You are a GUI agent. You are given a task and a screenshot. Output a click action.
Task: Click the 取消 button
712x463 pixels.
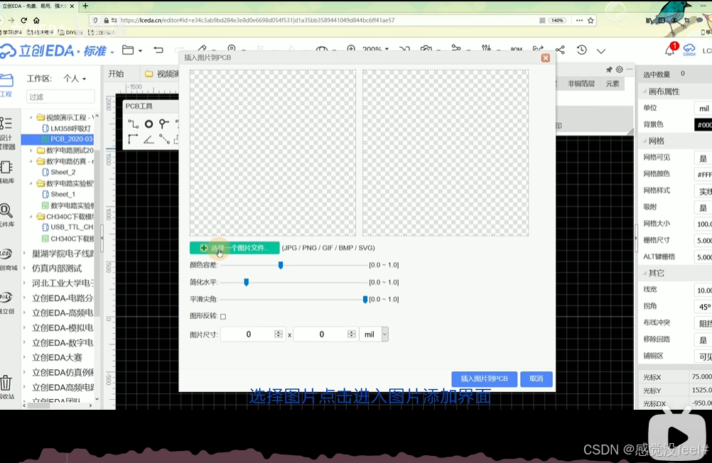(536, 378)
